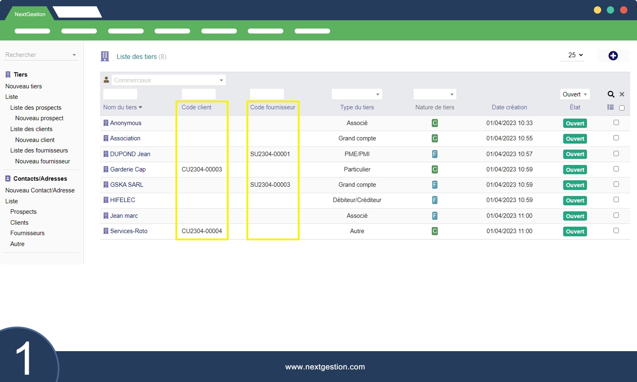Open the Commerciaux dropdown
Screen dimensions: 637x382
tap(169, 80)
